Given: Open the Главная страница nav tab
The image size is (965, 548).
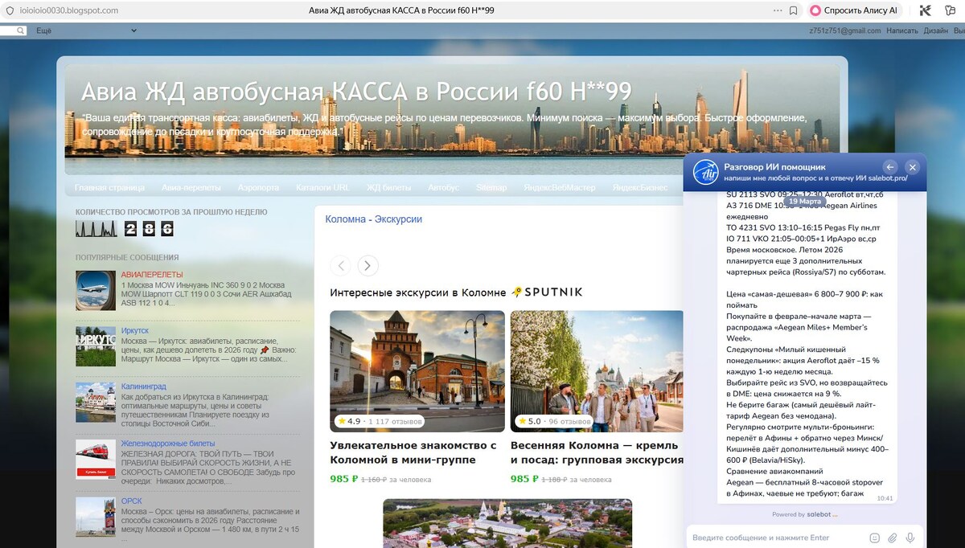Looking at the screenshot, I should click(109, 187).
